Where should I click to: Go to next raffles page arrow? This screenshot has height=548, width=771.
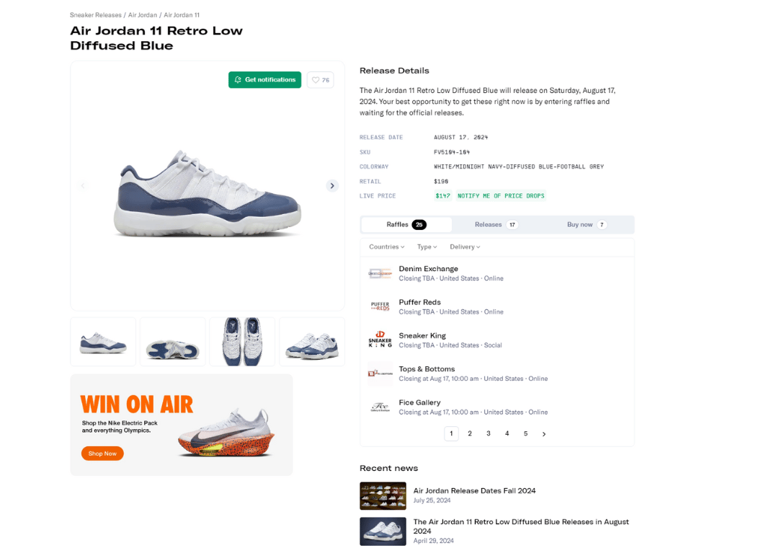pos(544,434)
